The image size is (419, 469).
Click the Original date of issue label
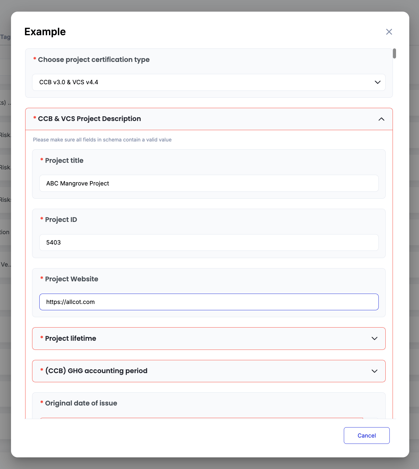(x=81, y=403)
